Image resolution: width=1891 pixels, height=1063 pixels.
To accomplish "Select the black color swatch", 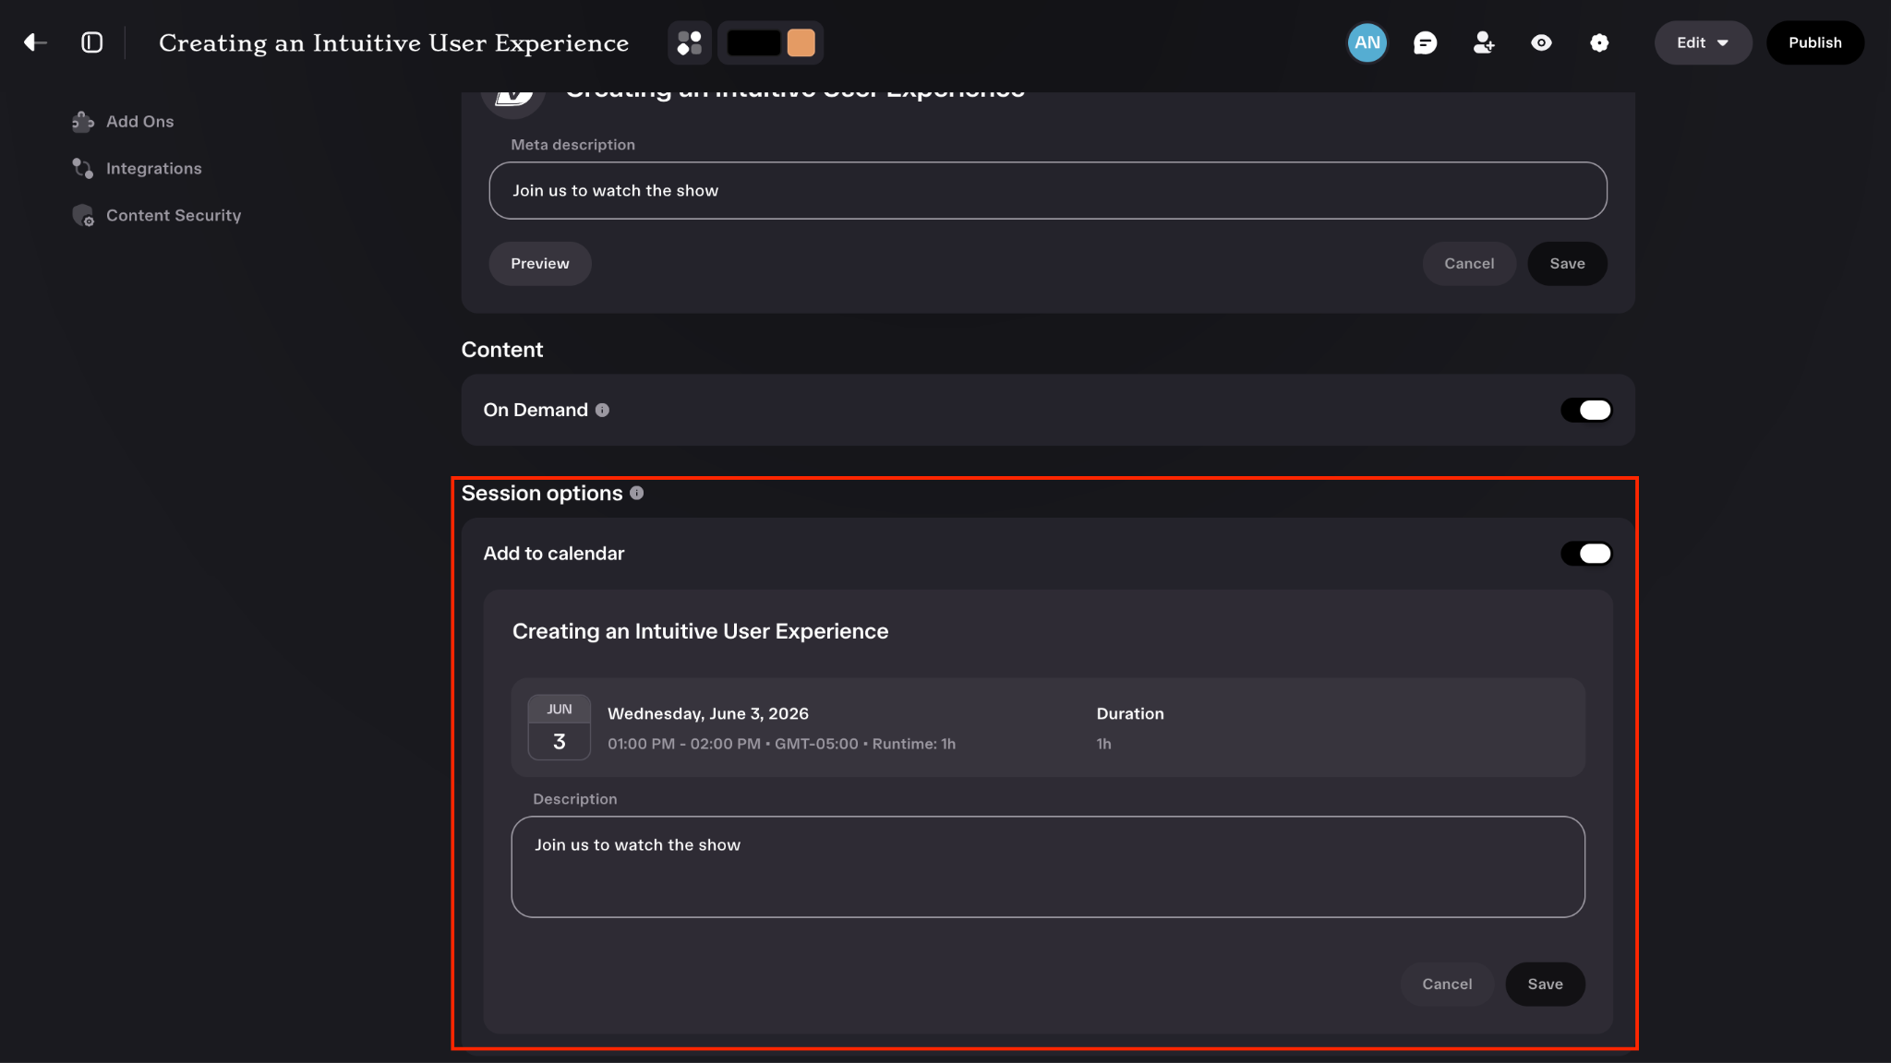I will click(753, 42).
